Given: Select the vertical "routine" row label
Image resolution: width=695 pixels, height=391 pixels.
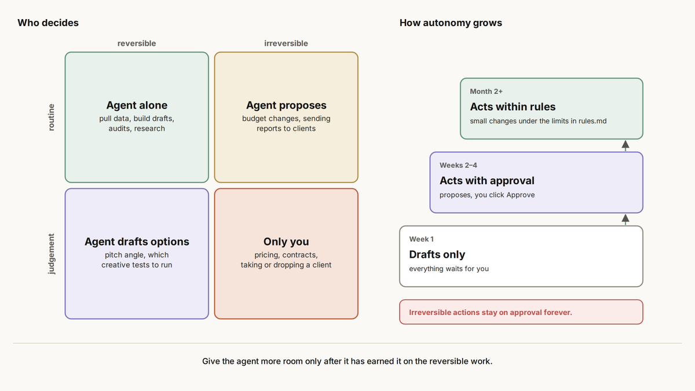Looking at the screenshot, I should point(51,117).
